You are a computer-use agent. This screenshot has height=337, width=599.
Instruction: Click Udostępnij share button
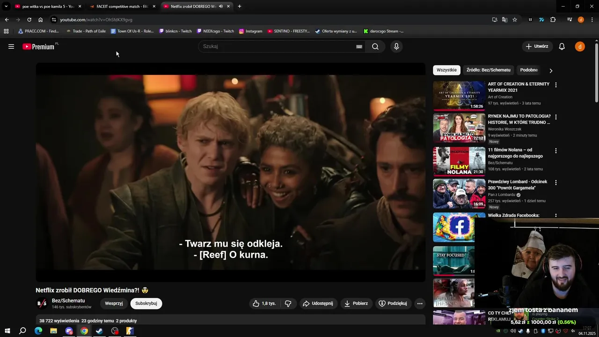click(318, 303)
